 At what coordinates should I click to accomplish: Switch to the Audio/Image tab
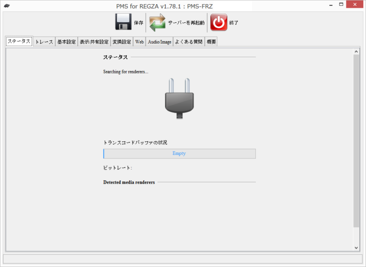click(159, 42)
